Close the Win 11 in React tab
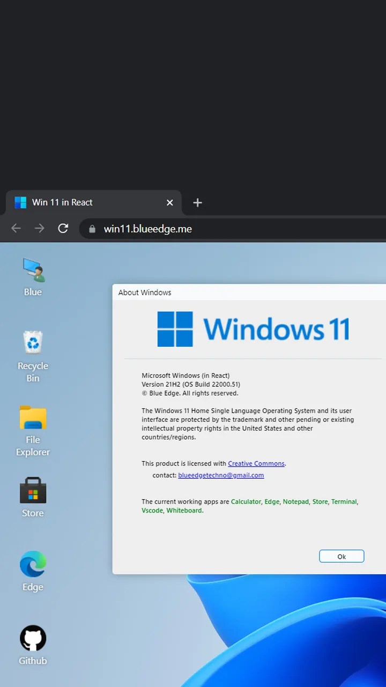 pyautogui.click(x=170, y=202)
